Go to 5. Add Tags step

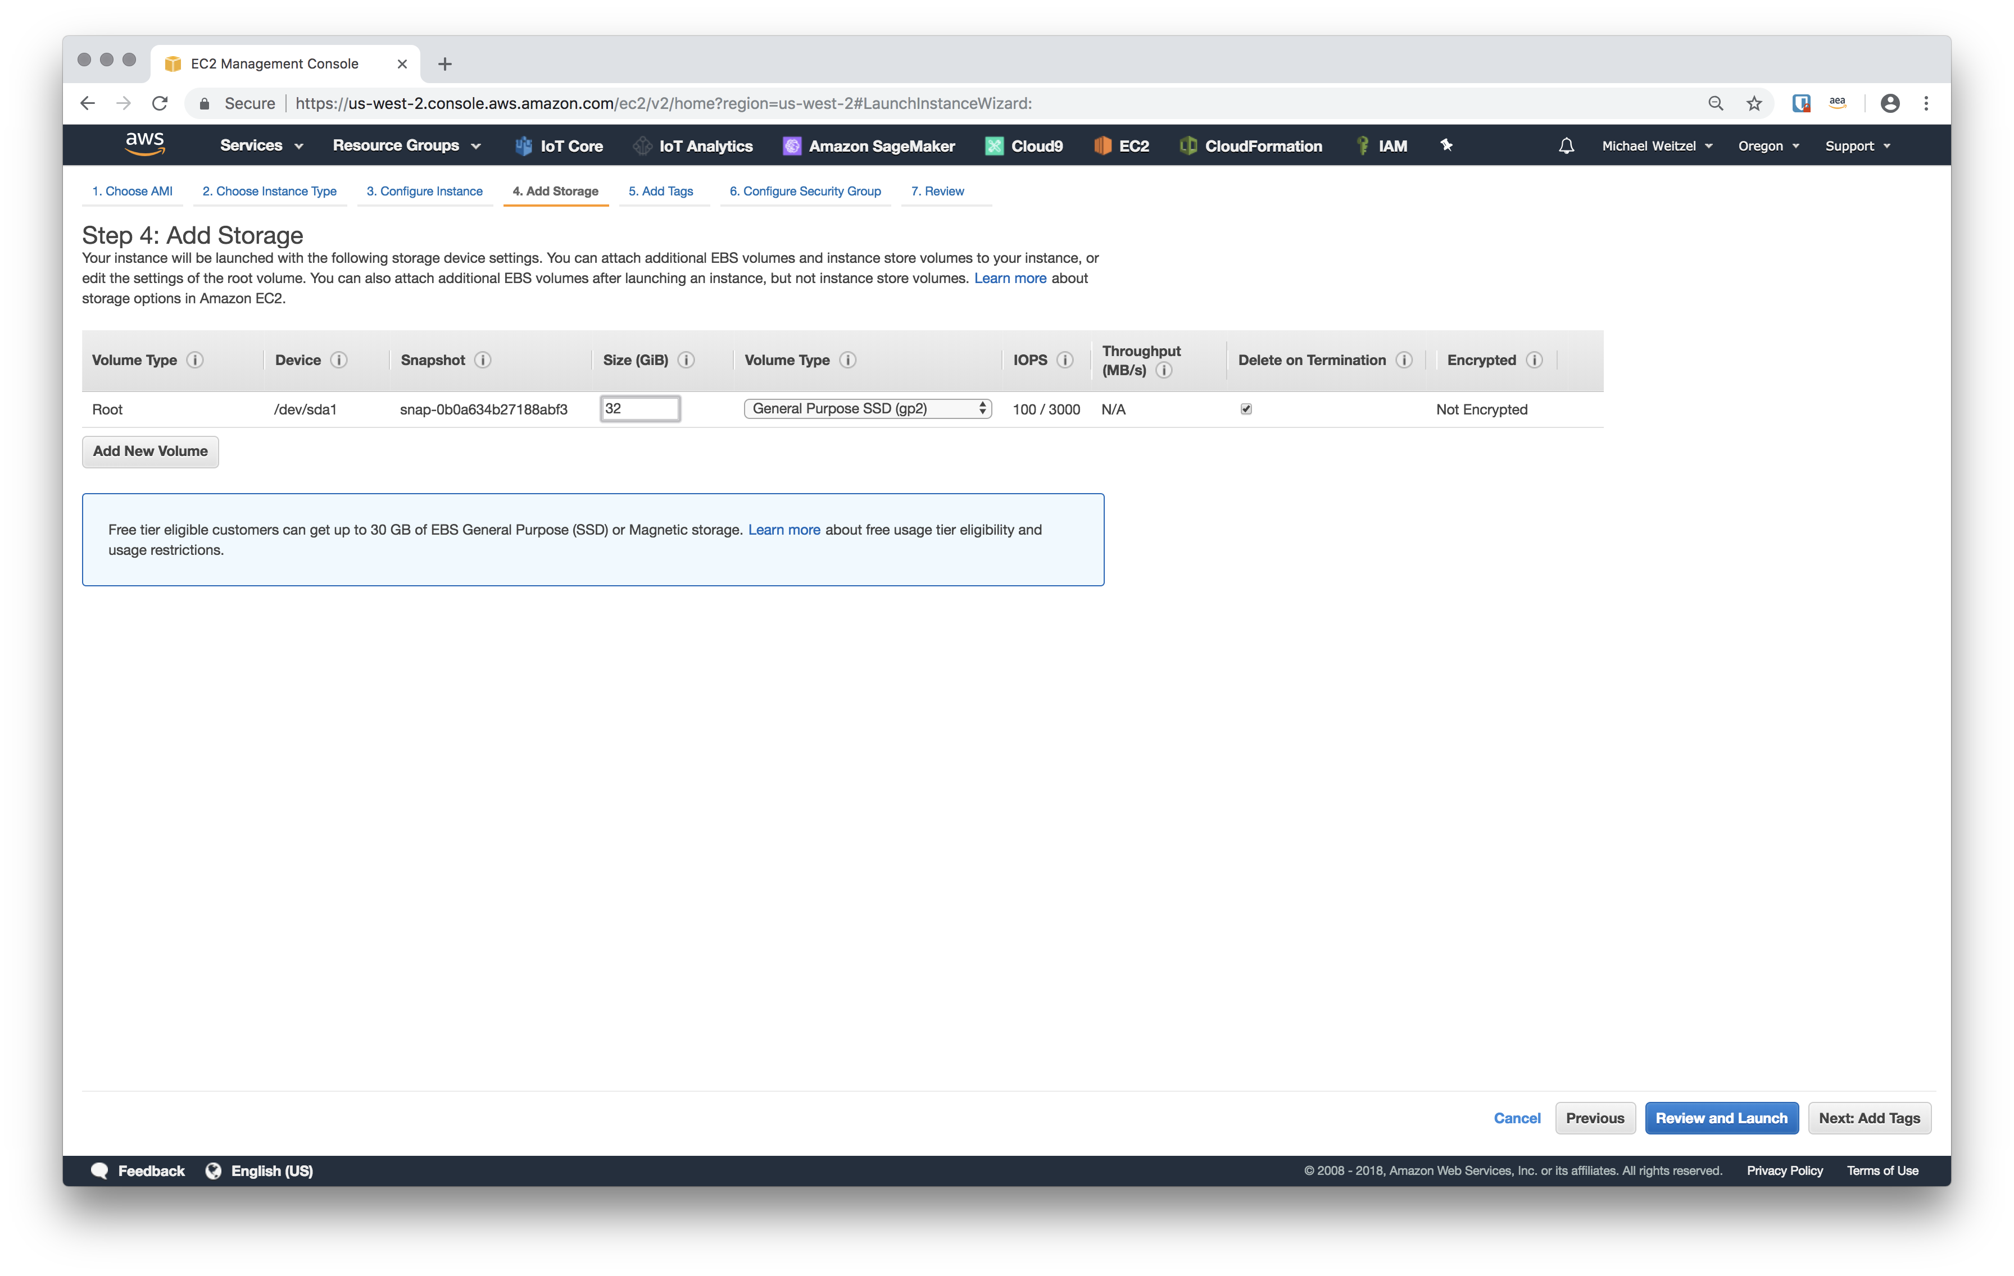point(661,192)
